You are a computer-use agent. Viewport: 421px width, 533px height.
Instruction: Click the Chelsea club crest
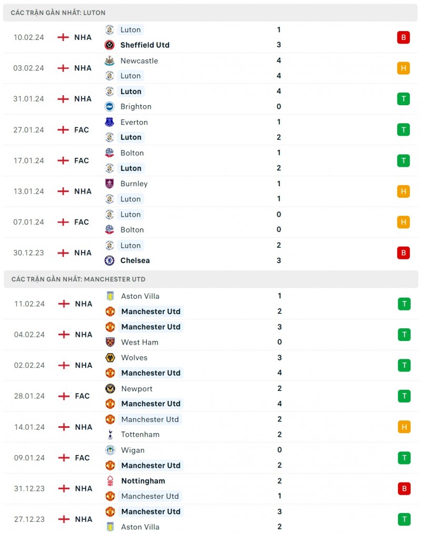tap(109, 260)
